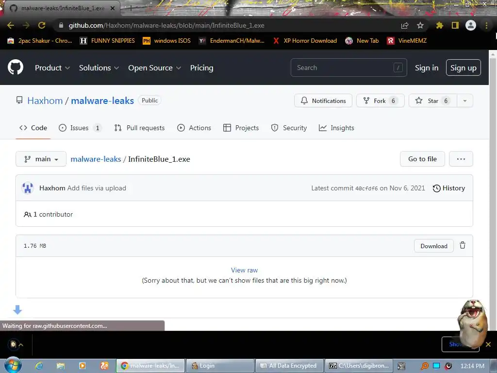Open Chrome three-dot menu
This screenshot has height=373, width=497.
(486, 25)
